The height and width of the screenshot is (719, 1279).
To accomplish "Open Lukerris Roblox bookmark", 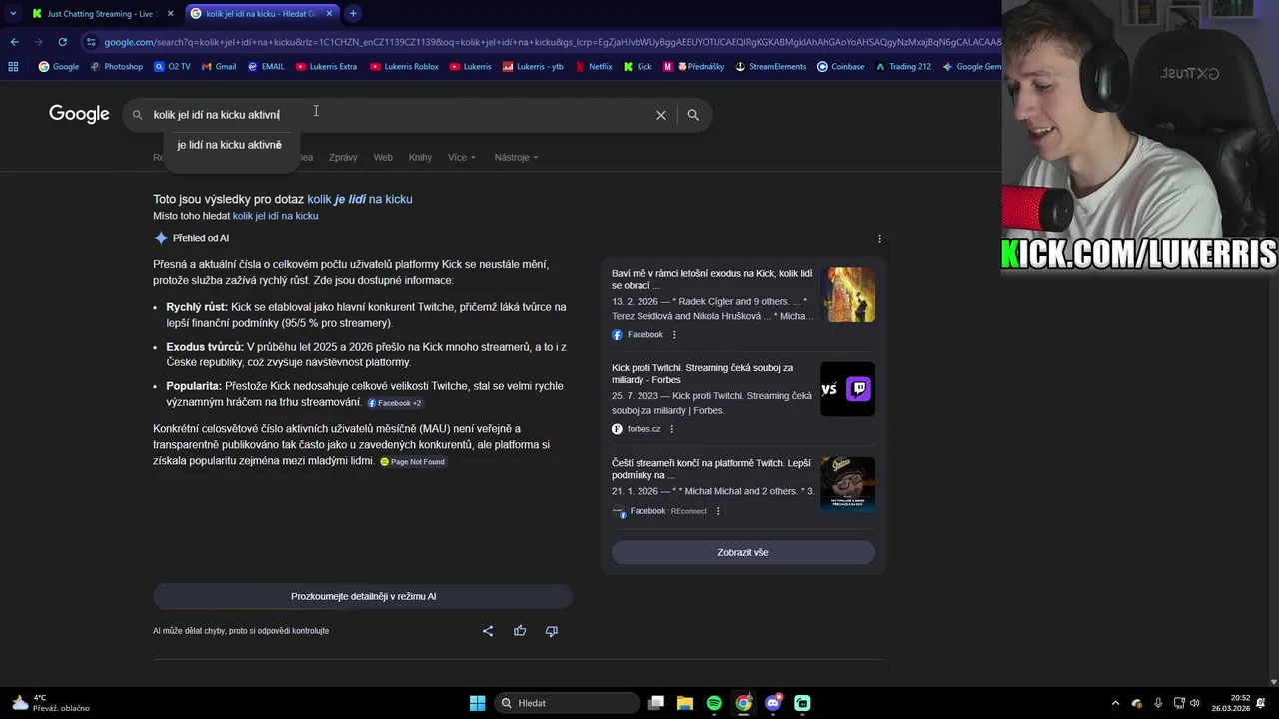I will [404, 67].
